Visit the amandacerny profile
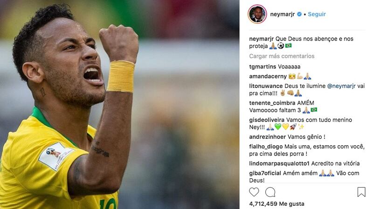Viewport: 373px width, 209px height. (268, 76)
